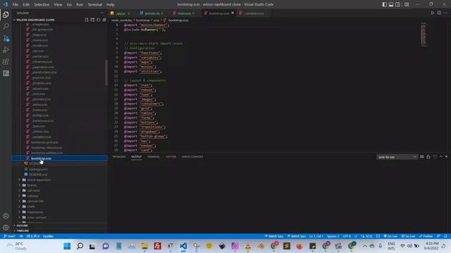The height and width of the screenshot is (253, 451).
Task: Open the Accounts menu icon
Action: [x=6, y=216]
